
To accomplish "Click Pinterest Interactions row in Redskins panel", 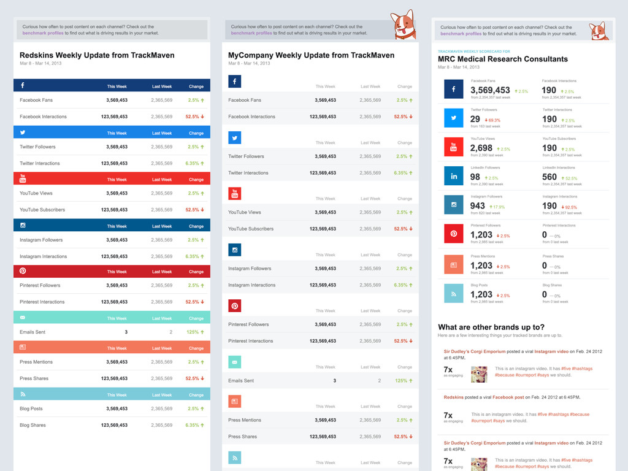I will [x=112, y=302].
